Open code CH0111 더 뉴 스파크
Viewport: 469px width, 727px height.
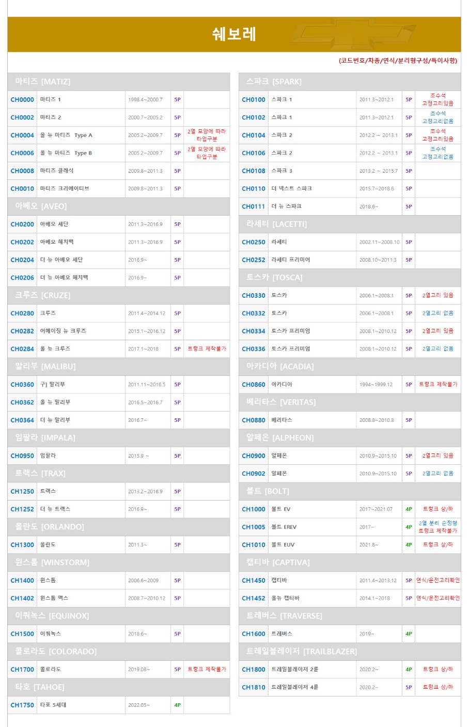point(254,207)
